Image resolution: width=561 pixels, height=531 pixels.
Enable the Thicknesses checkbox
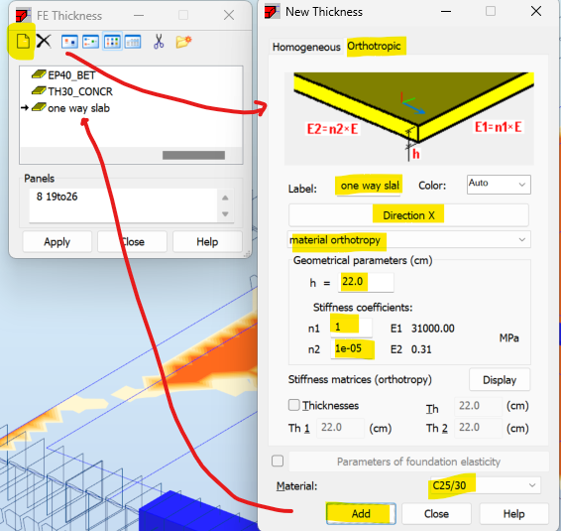tap(294, 405)
